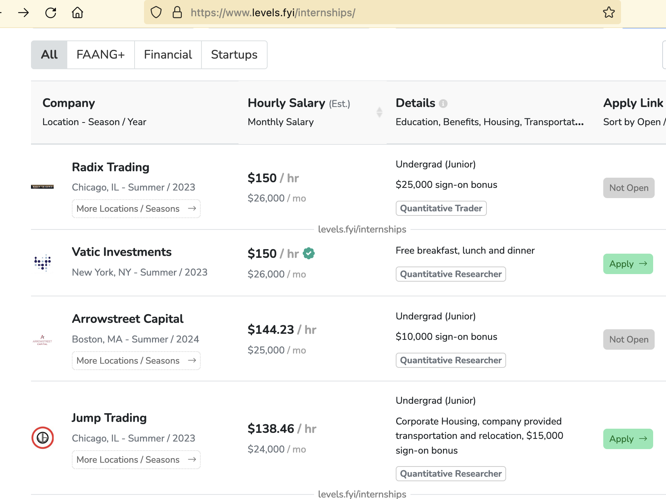Click the forward navigation arrow

23,13
